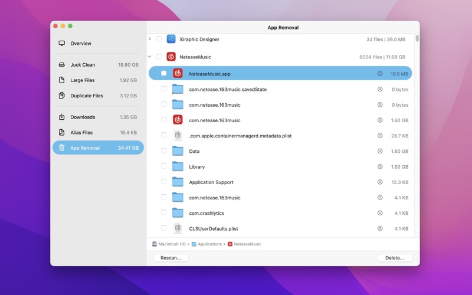
Task: Click the reveal icon for com.crashlytics
Action: click(380, 213)
